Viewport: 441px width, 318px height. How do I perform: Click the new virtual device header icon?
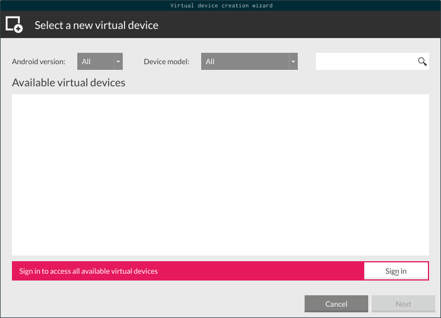click(14, 25)
